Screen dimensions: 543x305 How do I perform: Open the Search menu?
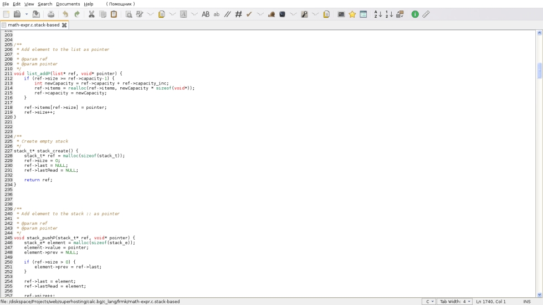point(45,4)
